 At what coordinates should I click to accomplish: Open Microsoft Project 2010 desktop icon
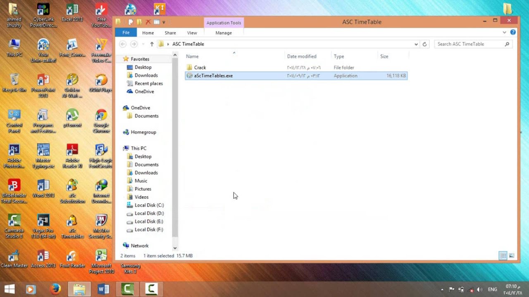coord(101,262)
